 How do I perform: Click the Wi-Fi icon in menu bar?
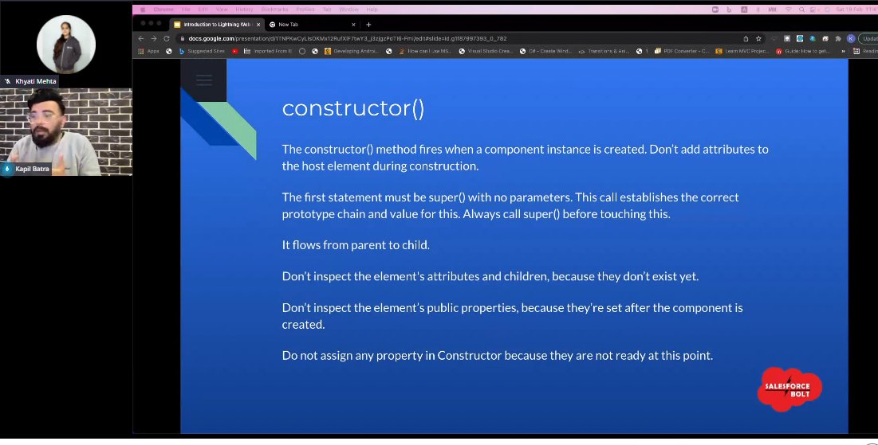tap(789, 10)
